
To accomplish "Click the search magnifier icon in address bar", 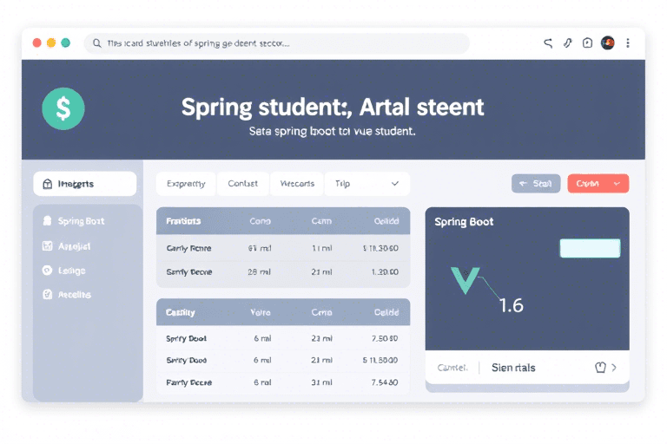I will (96, 42).
